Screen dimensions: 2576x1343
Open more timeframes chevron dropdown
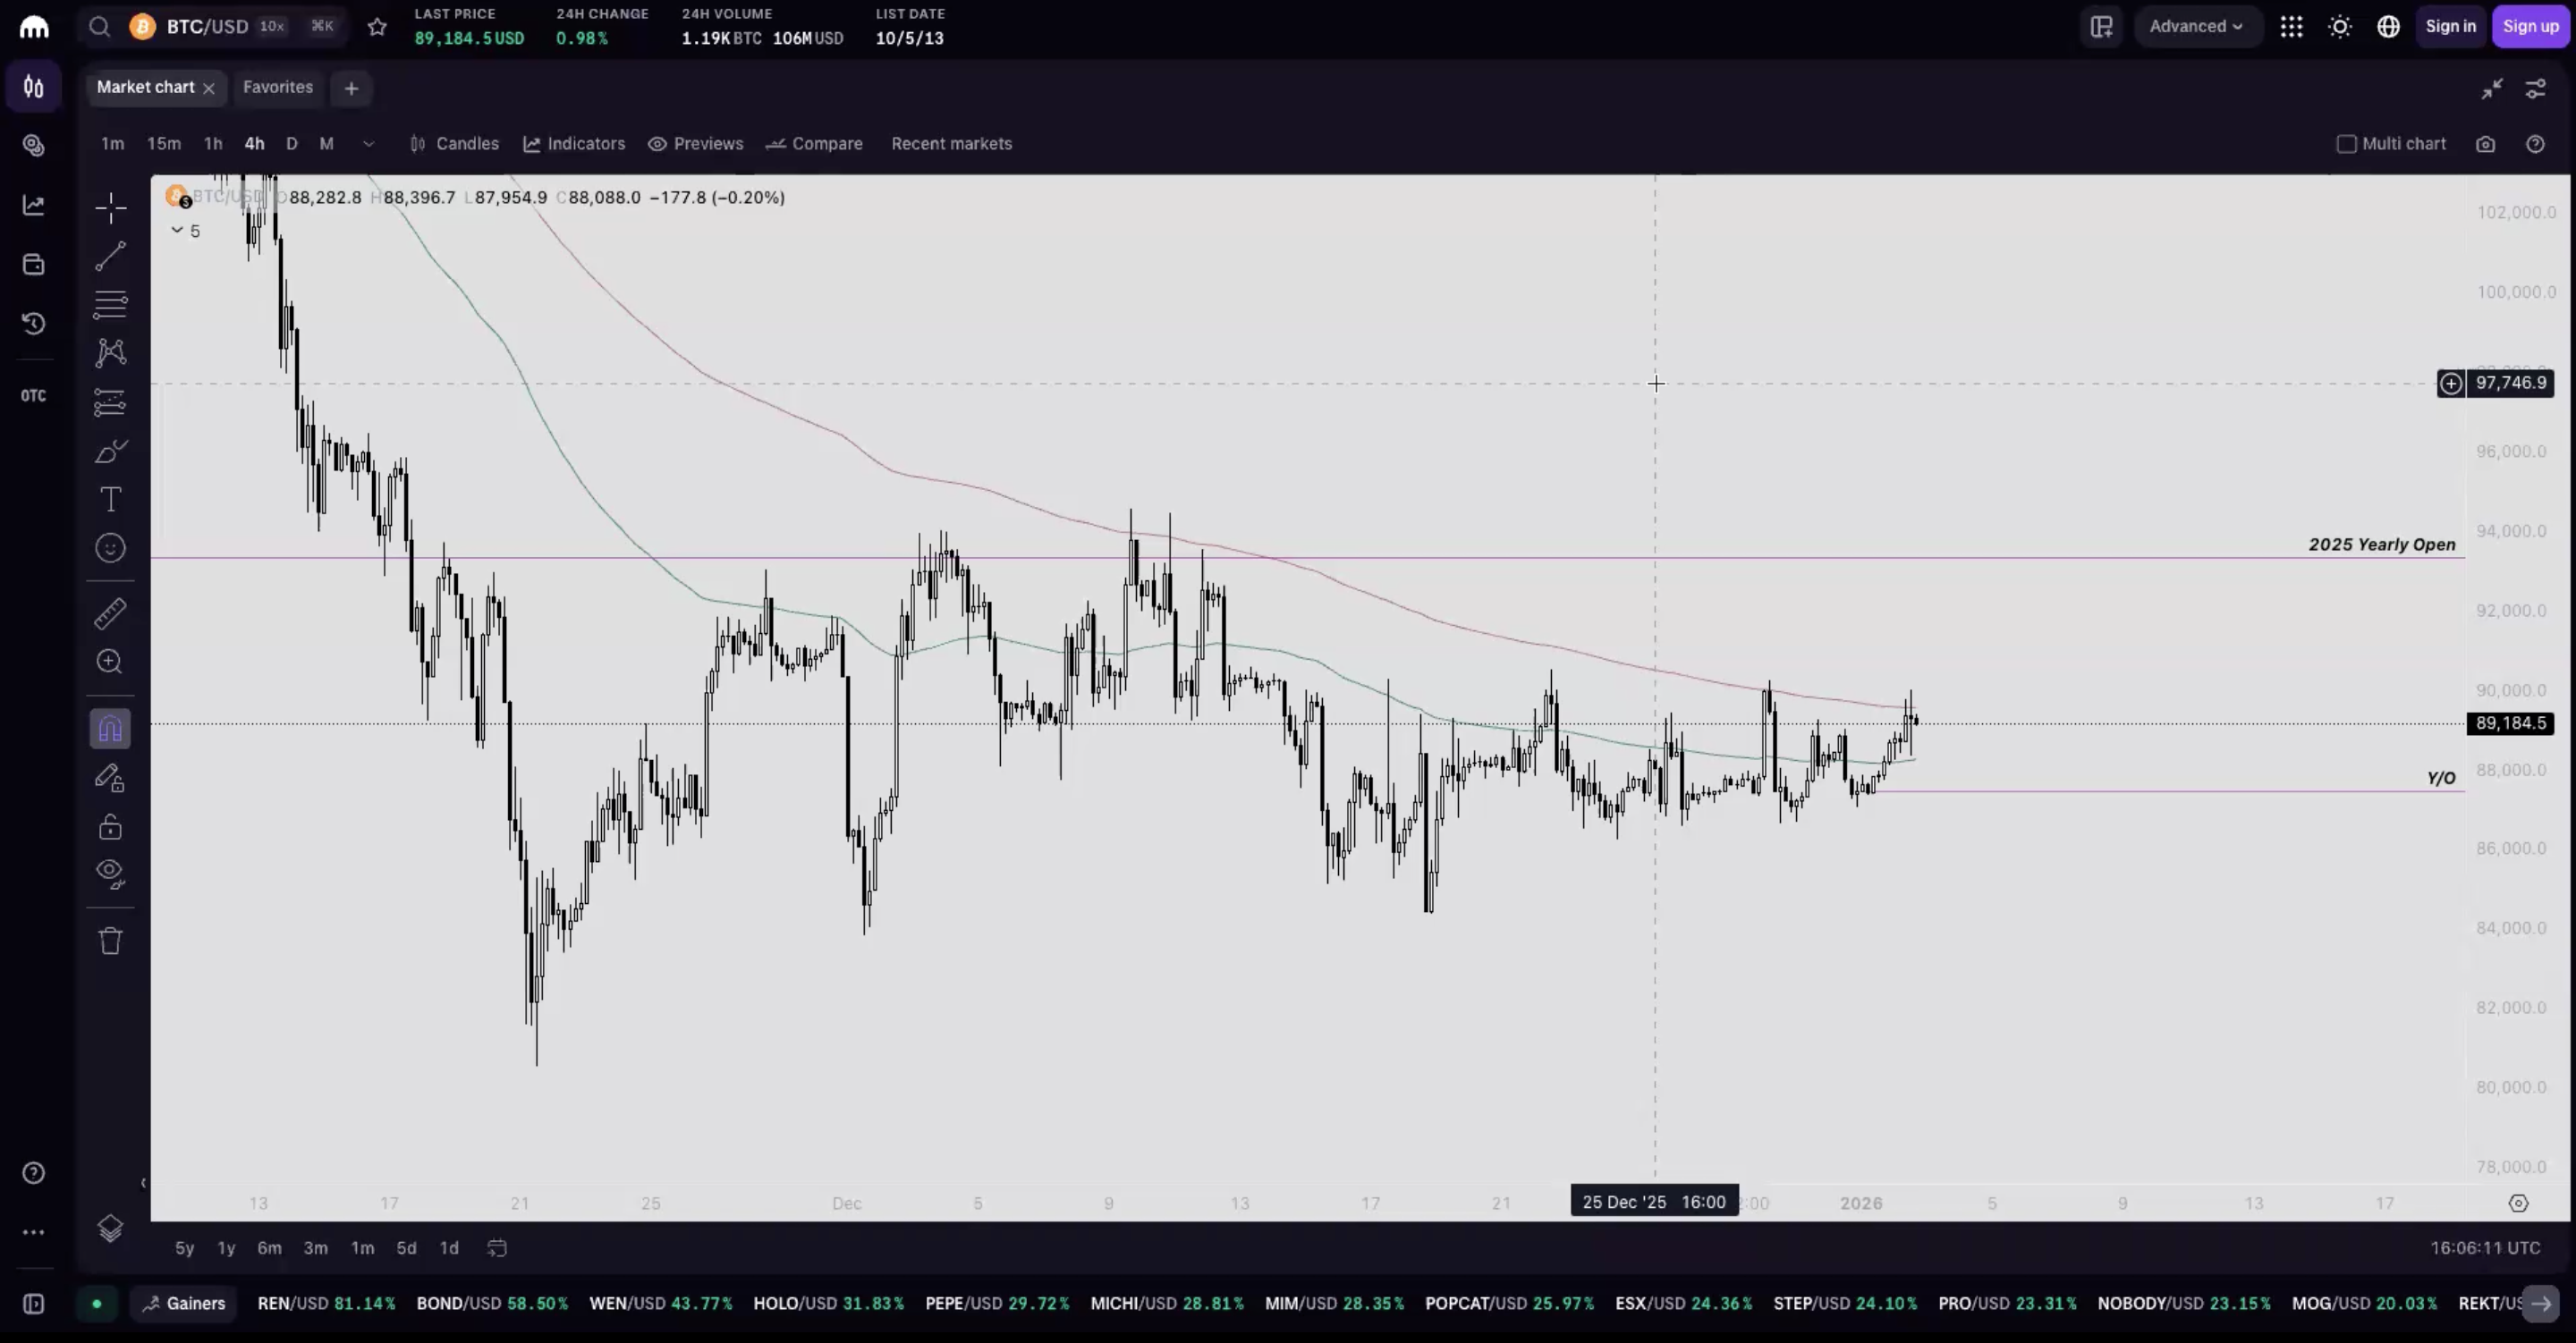point(368,144)
